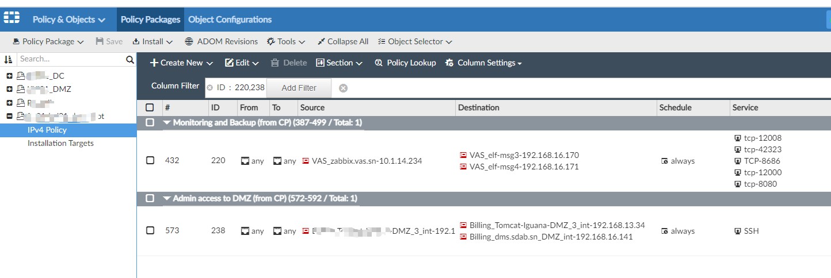Click the sort order icon beside search
This screenshot has width=831, height=278.
[8, 59]
